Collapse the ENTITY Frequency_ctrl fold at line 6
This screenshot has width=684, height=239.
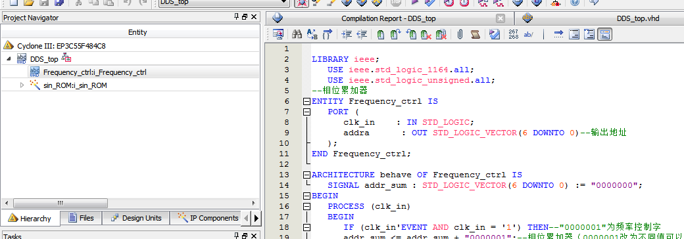(306, 101)
